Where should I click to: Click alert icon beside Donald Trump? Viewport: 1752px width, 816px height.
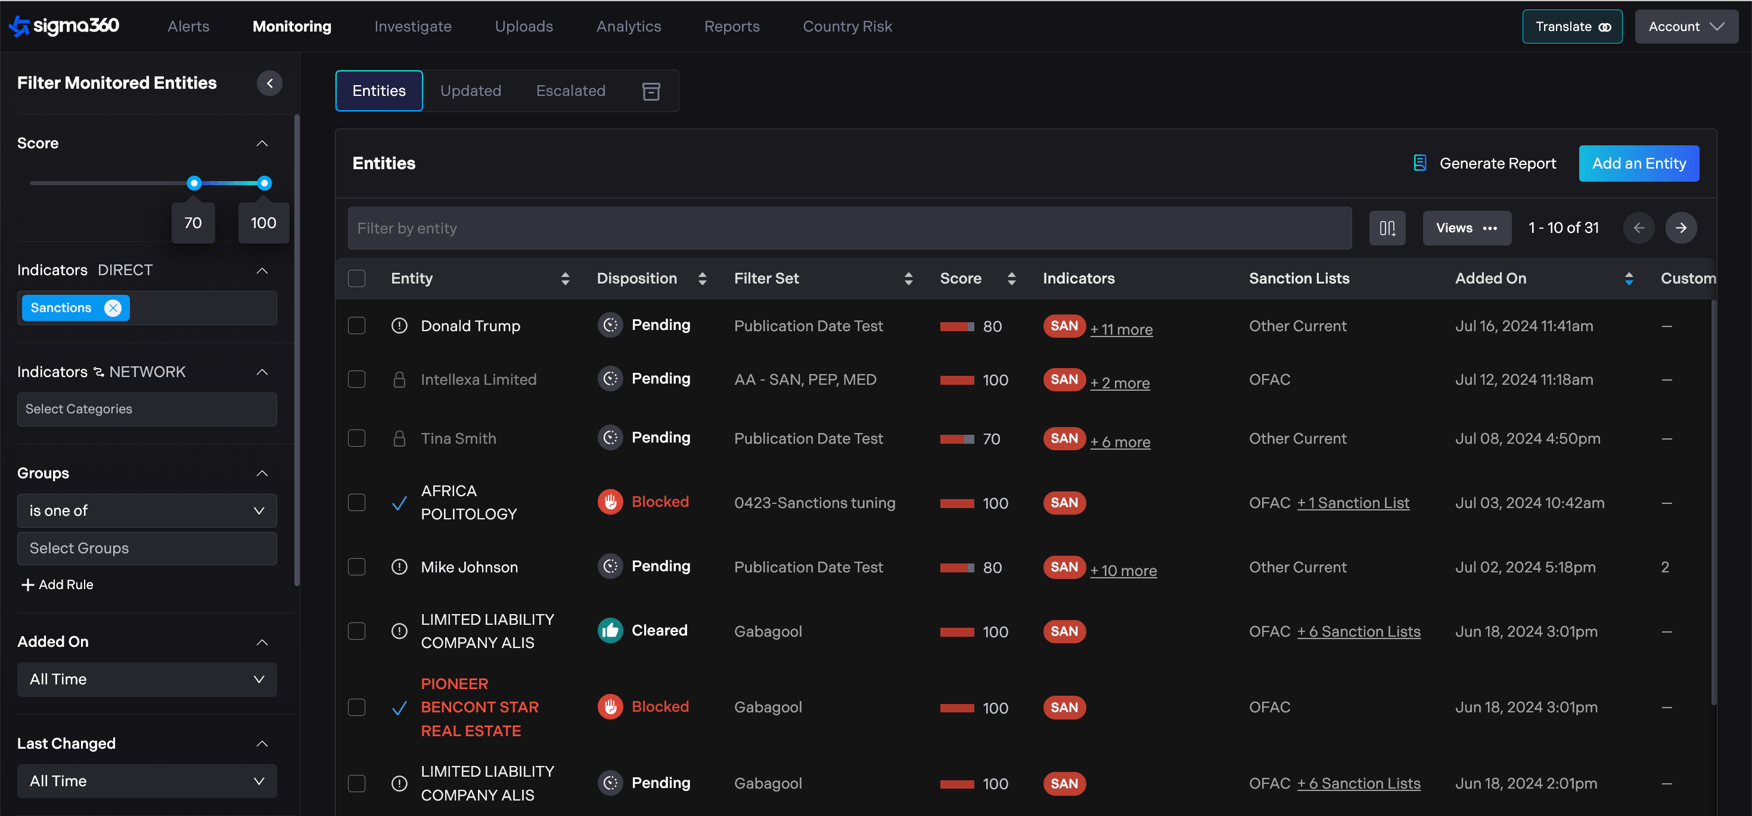[399, 326]
